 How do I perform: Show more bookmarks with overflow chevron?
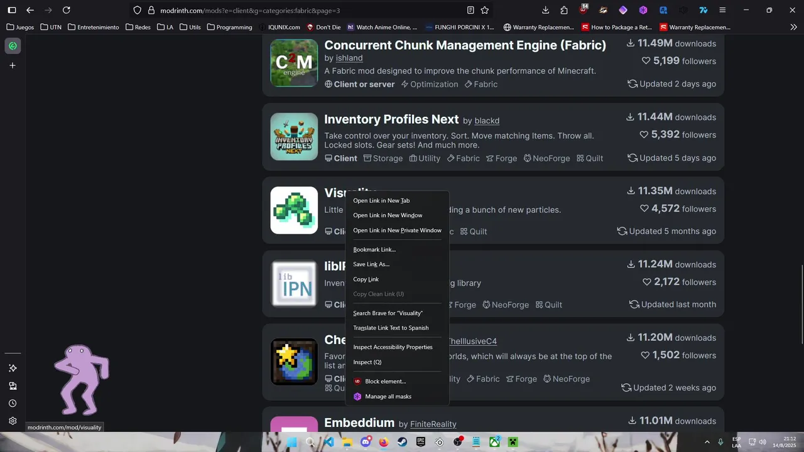793,27
